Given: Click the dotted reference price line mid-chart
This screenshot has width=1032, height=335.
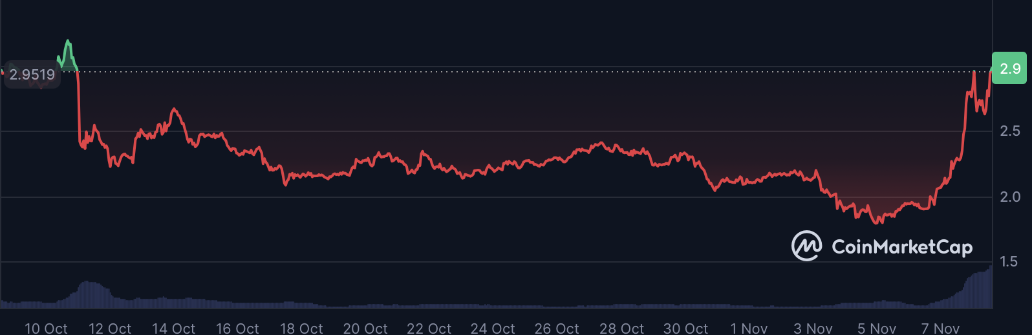Looking at the screenshot, I should click(517, 72).
